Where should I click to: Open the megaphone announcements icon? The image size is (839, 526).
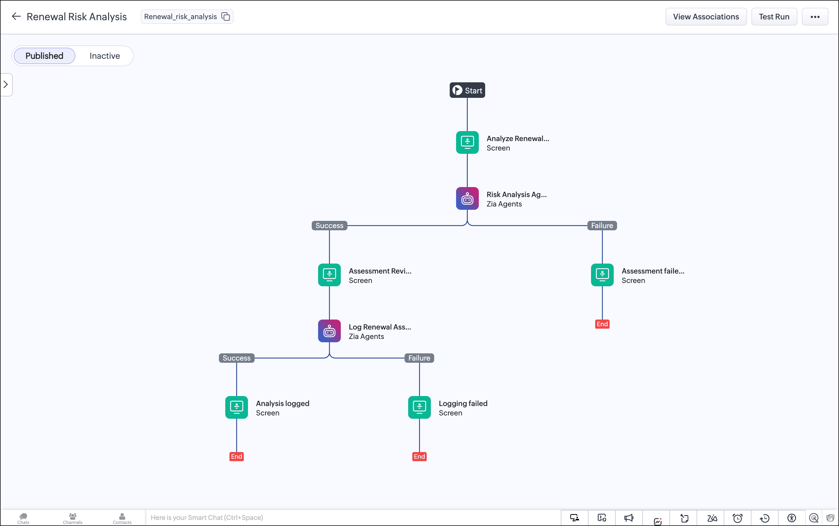click(x=629, y=518)
